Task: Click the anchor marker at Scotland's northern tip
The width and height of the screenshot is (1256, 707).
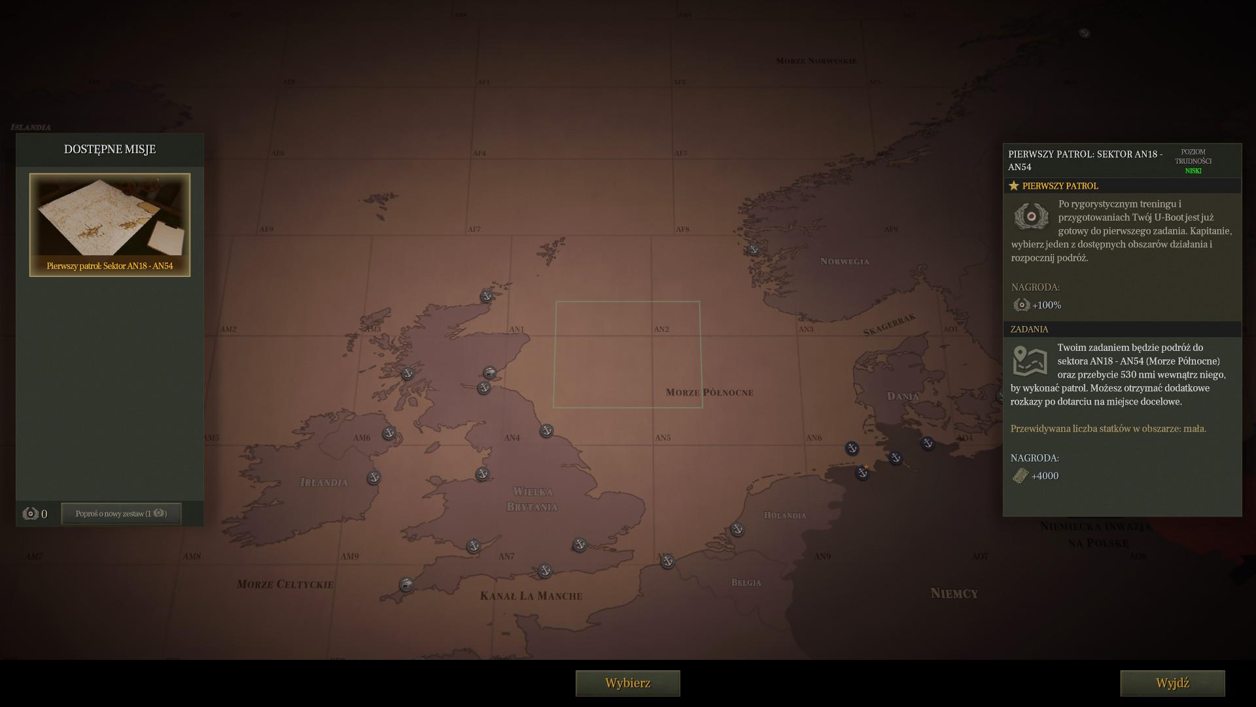Action: pos(486,297)
